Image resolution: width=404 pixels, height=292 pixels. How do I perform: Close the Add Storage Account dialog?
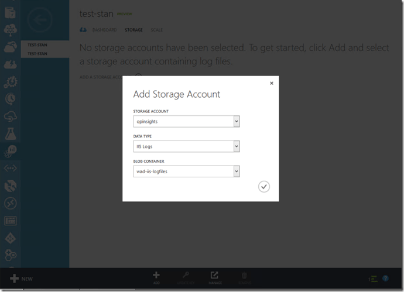pos(271,83)
